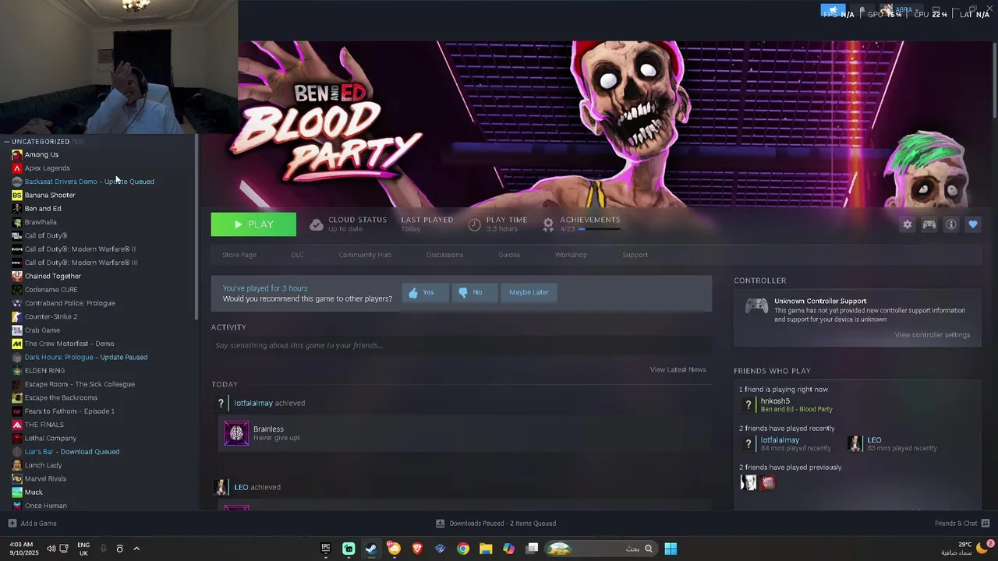Open Epic Games Launcher from taskbar

[326, 549]
